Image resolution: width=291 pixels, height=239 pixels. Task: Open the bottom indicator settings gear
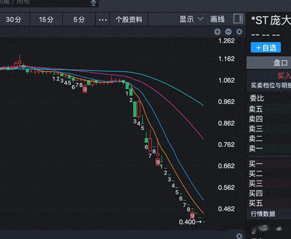click(239, 236)
